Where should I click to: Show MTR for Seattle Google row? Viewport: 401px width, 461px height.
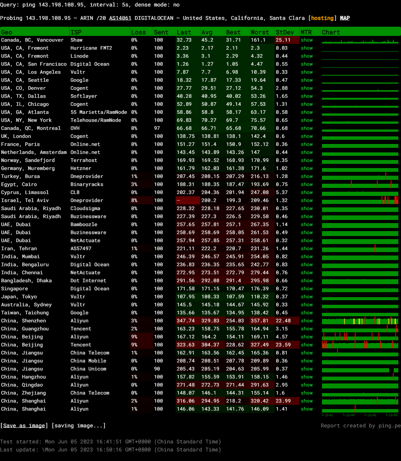click(307, 80)
